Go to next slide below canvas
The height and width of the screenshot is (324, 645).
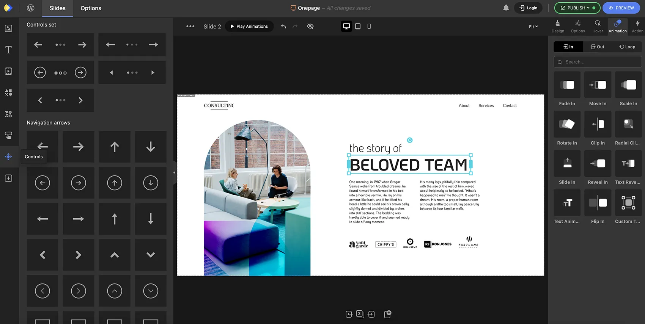coord(371,314)
